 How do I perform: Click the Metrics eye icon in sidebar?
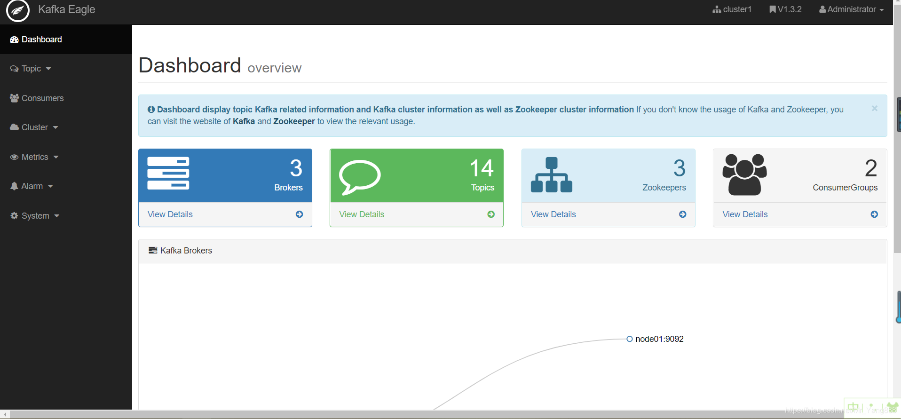point(14,157)
